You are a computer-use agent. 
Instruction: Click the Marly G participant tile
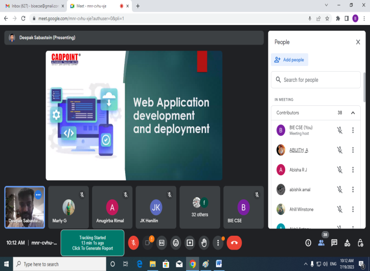[x=68, y=207]
